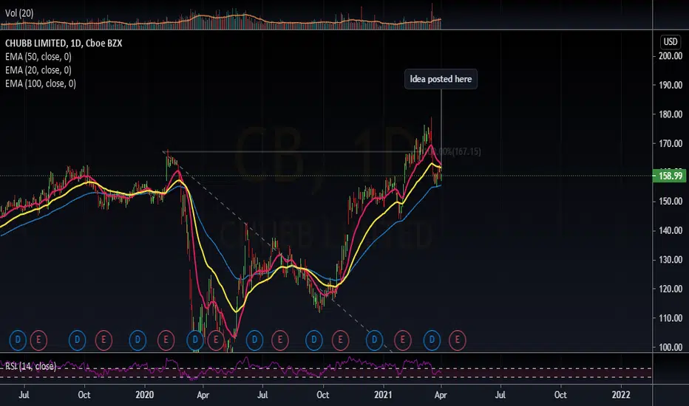Open the dividend marker from June 2020

[x=254, y=340]
